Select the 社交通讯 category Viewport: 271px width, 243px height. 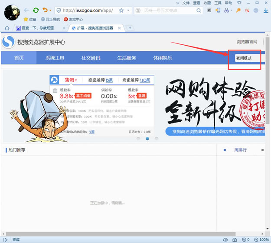point(91,58)
